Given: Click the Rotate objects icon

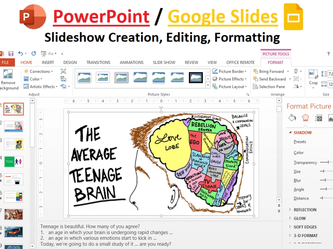Looking at the screenshot, I should click(296, 86).
